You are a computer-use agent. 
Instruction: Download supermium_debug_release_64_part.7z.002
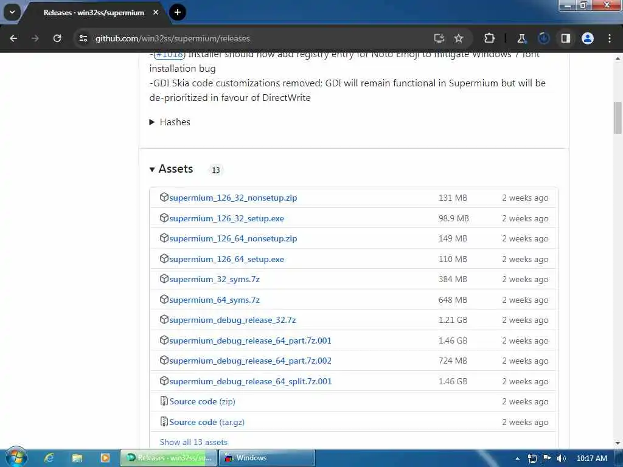[250, 361]
